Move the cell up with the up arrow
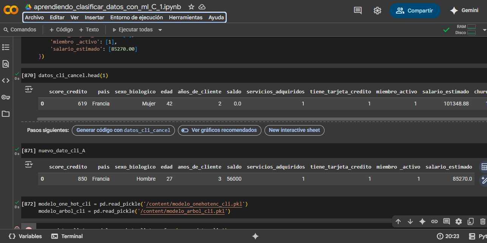Screen dimensions: 487x243 (x=398, y=221)
